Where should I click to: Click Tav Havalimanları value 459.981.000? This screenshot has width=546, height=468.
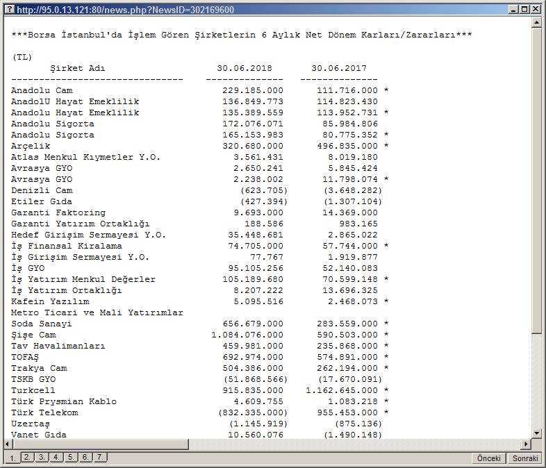(253, 346)
